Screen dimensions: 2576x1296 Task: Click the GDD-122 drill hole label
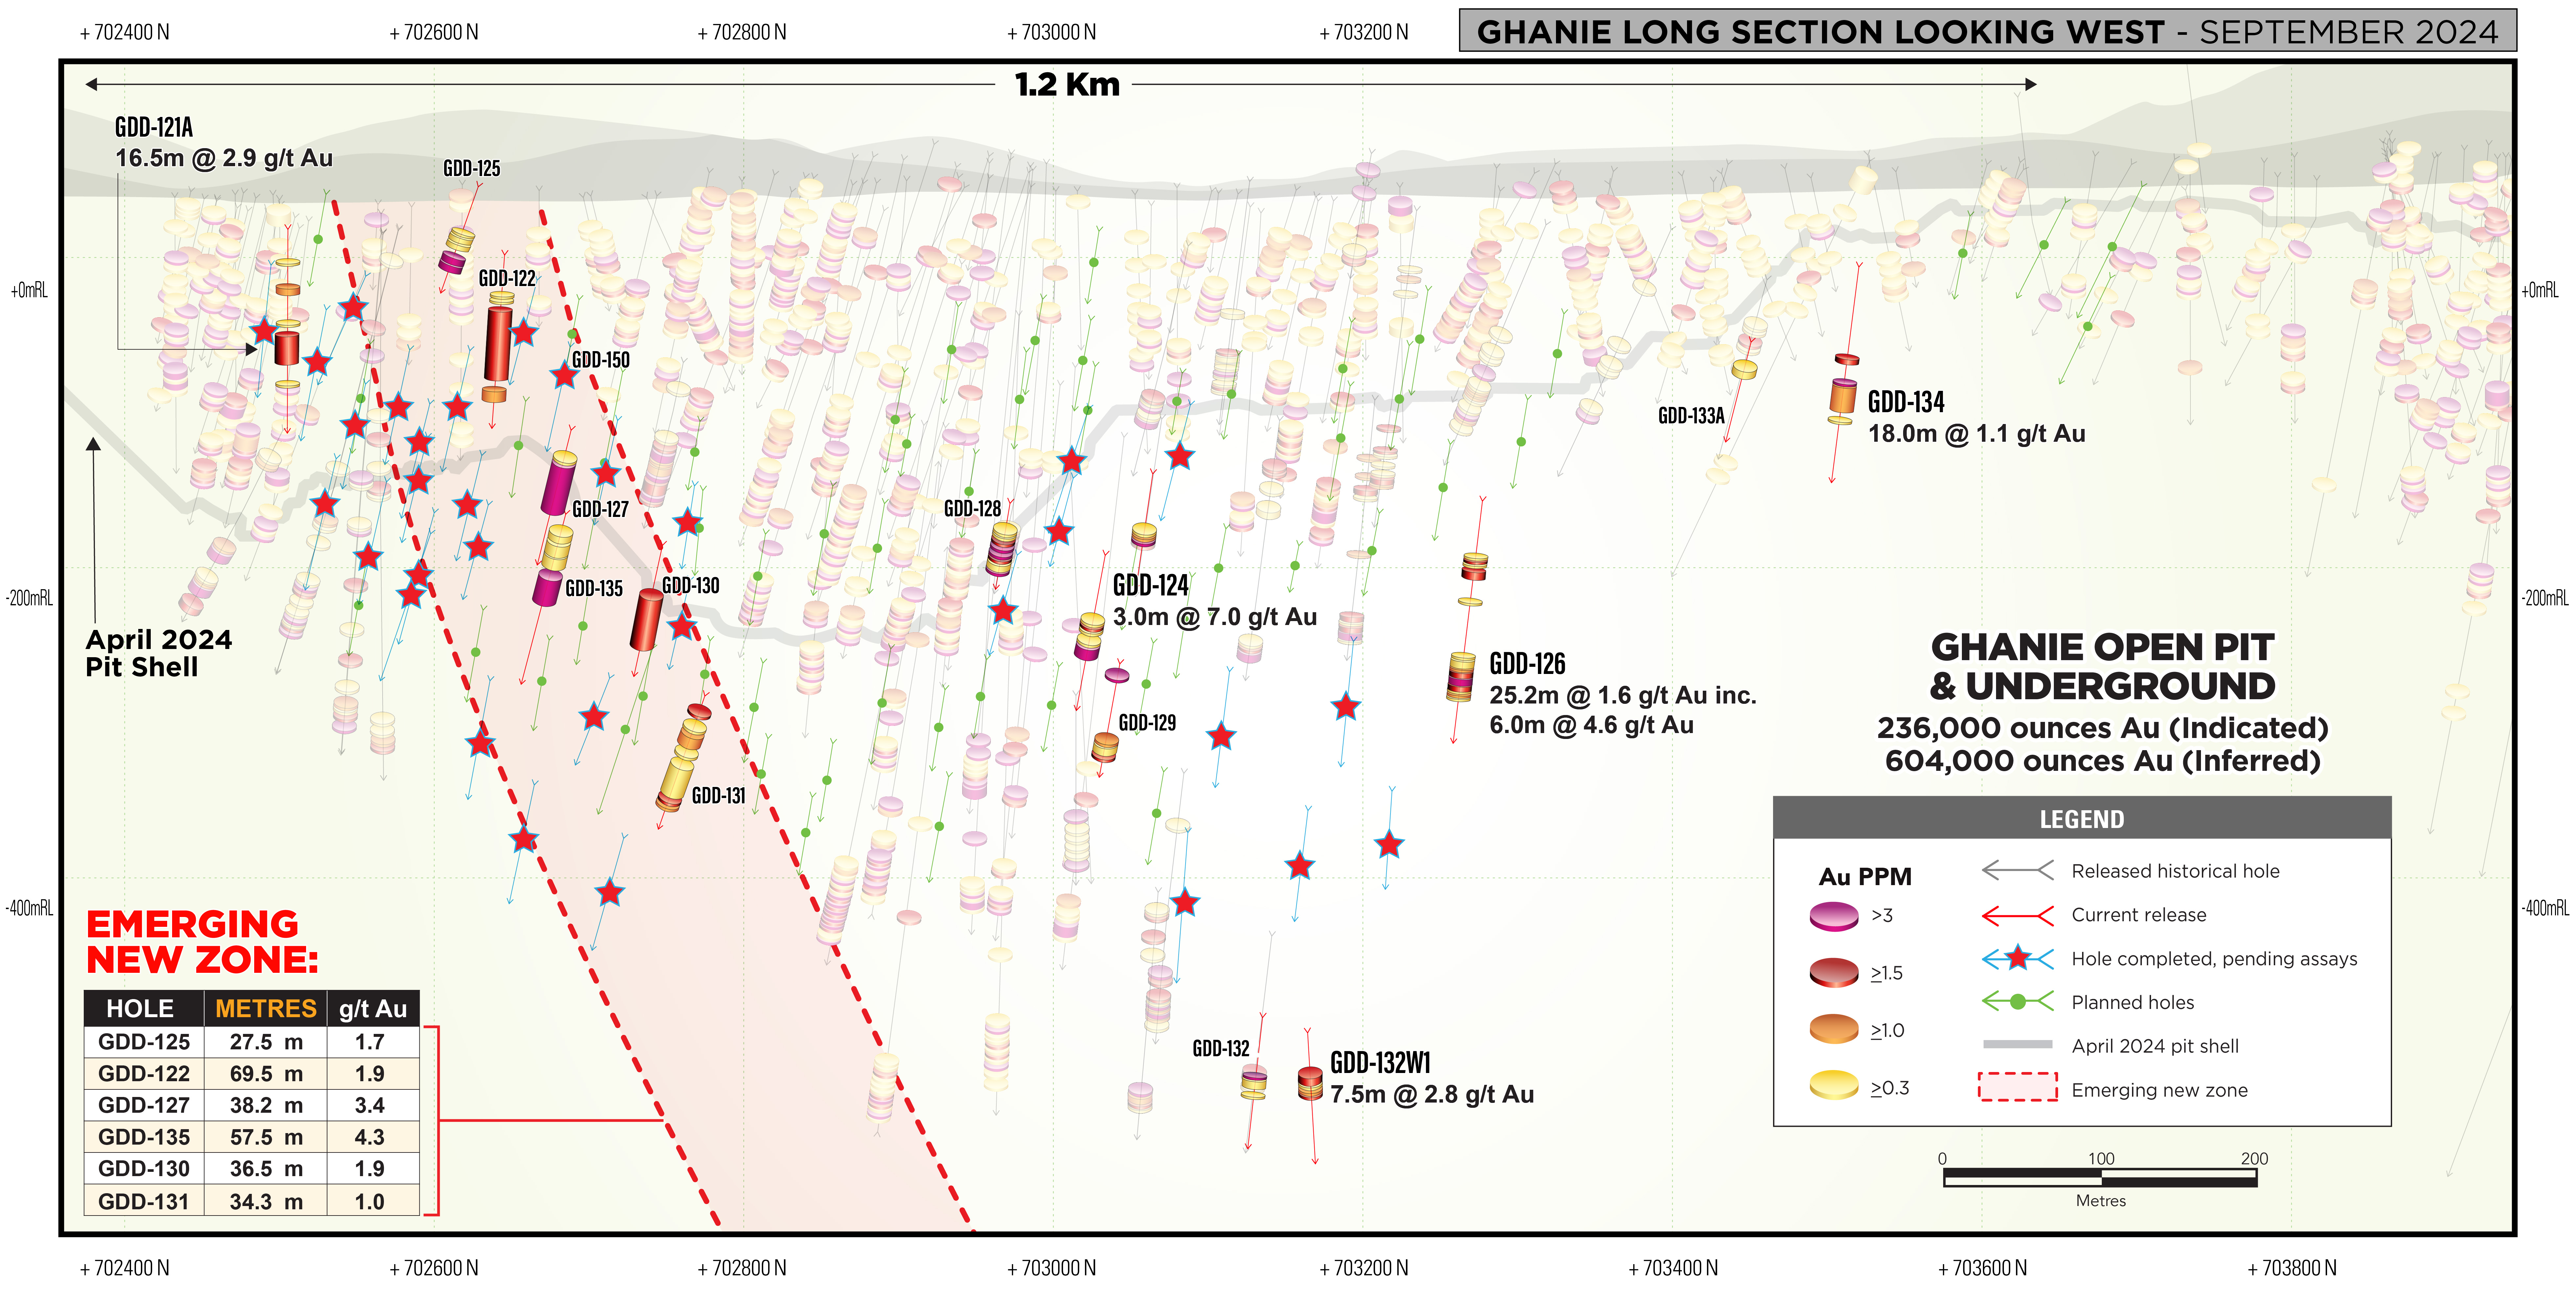507,279
